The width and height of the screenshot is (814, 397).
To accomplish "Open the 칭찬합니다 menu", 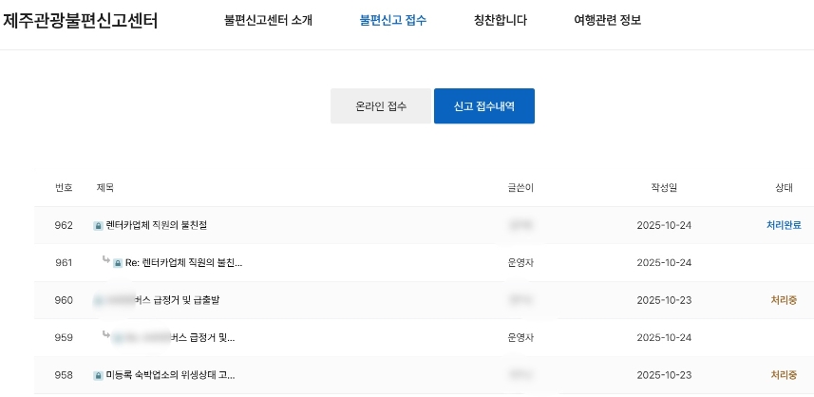I will pyautogui.click(x=500, y=20).
